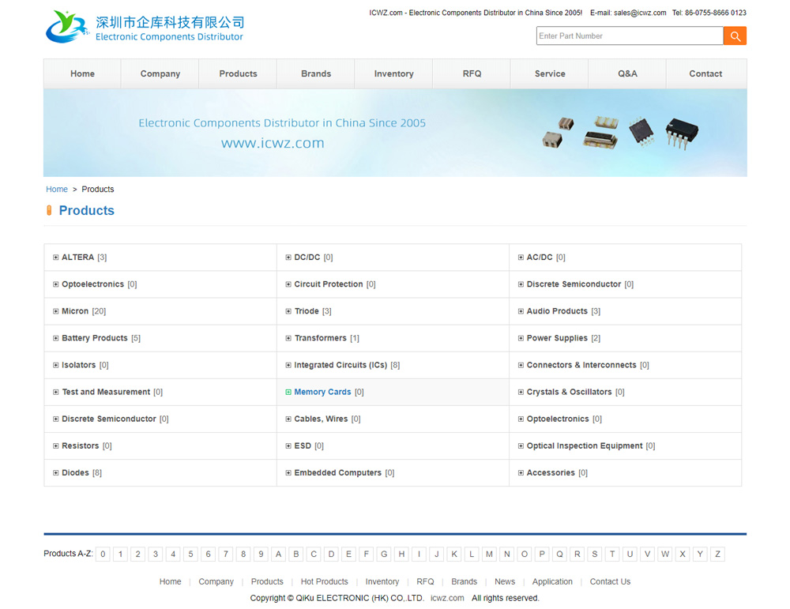Click the Brands footer link
Image resolution: width=790 pixels, height=609 pixels.
pos(464,582)
